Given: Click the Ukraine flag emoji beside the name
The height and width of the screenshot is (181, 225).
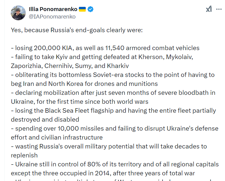Looking at the screenshot, I should coord(82,9).
